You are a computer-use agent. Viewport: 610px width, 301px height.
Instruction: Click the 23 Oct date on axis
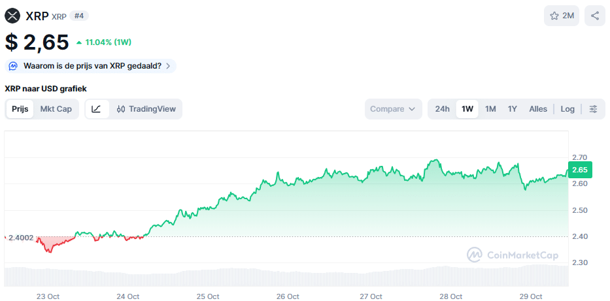[x=48, y=296]
